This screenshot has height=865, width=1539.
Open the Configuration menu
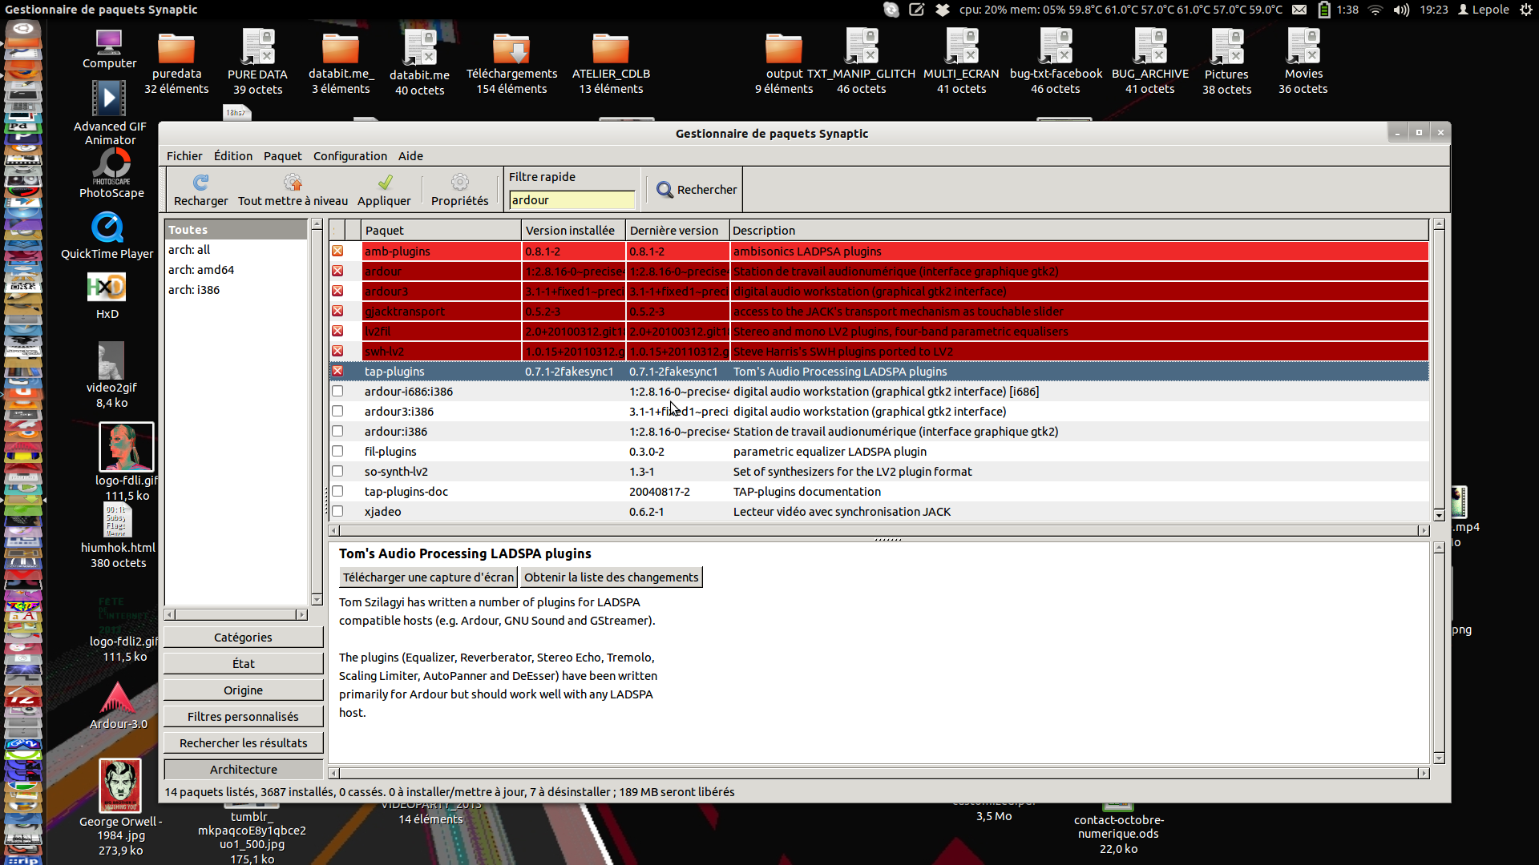[349, 156]
